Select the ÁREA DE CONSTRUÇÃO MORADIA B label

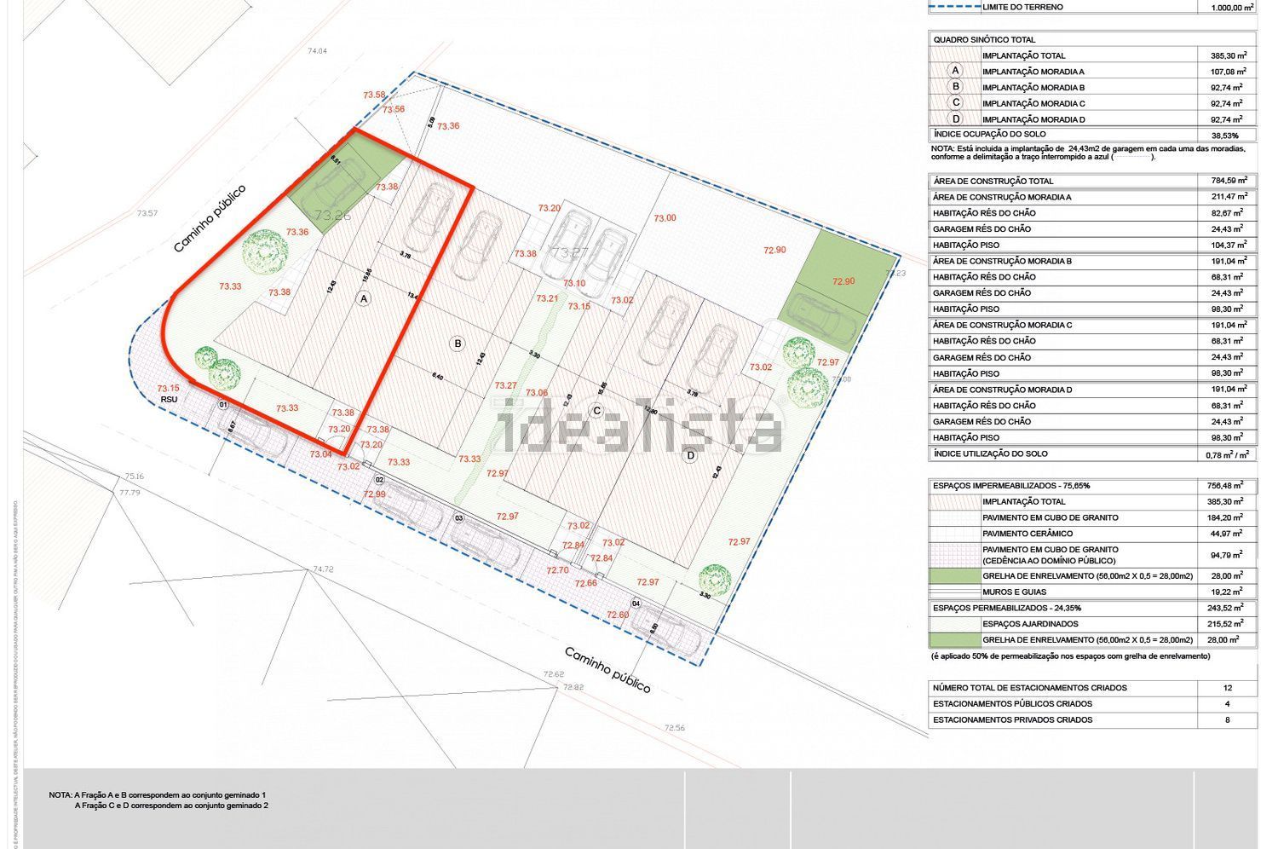click(x=1002, y=261)
